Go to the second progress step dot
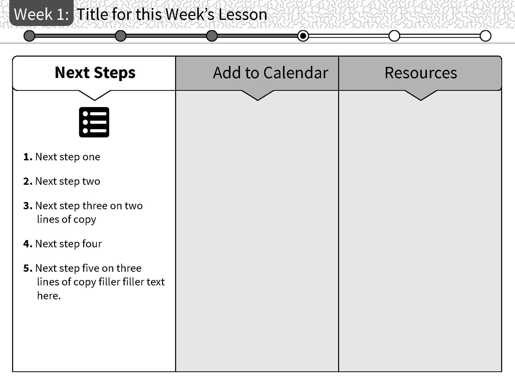 [x=120, y=36]
